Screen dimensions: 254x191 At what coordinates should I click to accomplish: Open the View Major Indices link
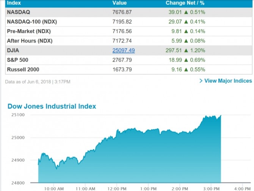point(228,81)
